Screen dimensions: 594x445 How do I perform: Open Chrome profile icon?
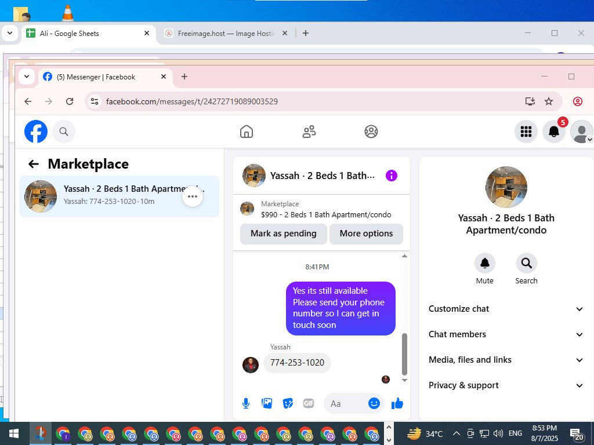pyautogui.click(x=577, y=101)
